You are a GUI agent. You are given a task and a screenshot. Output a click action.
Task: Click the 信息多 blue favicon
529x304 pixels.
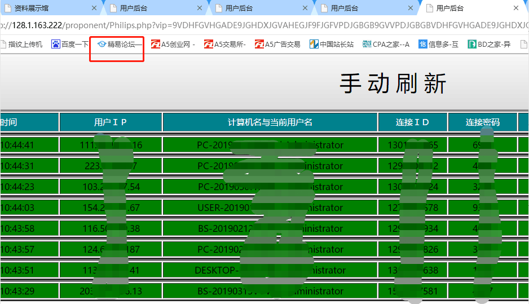[423, 44]
